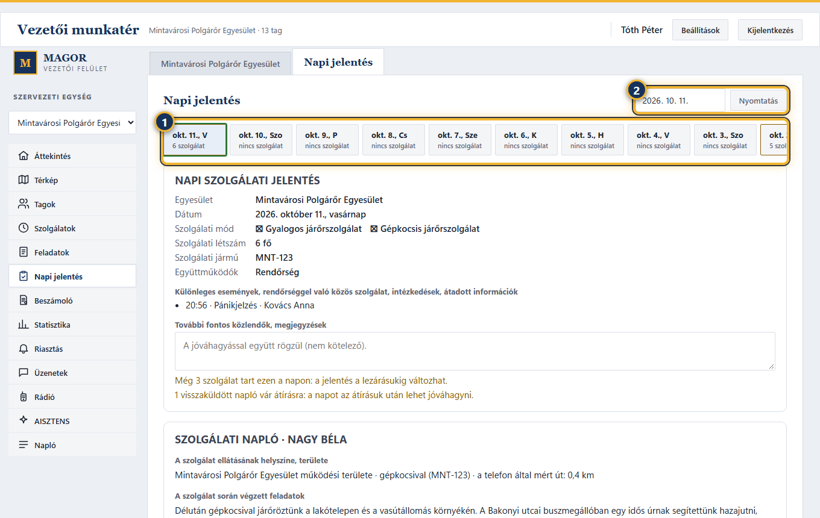Click the Kijelentkezés button
Image resolution: width=820 pixels, height=518 pixels.
[x=770, y=30]
